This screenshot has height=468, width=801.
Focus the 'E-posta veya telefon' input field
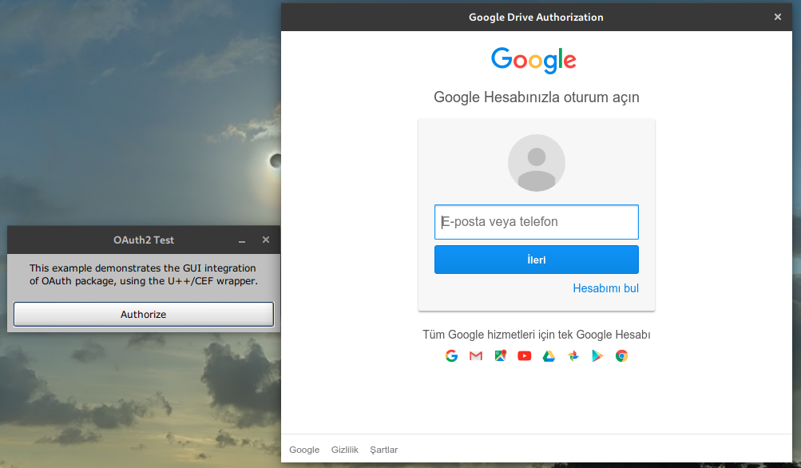click(537, 222)
